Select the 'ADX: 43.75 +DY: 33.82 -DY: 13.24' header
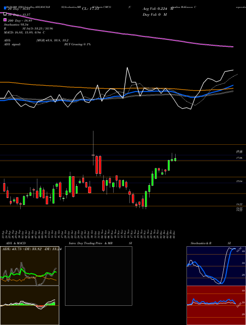This screenshot has width=246, height=325. pyautogui.click(x=31, y=249)
